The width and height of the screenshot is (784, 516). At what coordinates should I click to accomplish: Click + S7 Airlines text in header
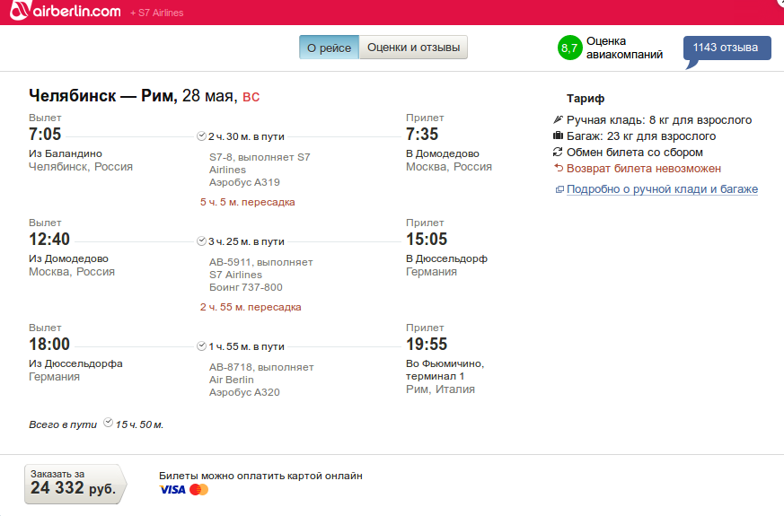point(156,13)
